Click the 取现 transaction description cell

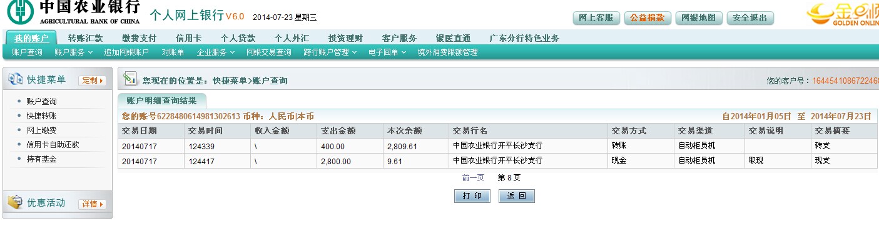[x=778, y=161]
